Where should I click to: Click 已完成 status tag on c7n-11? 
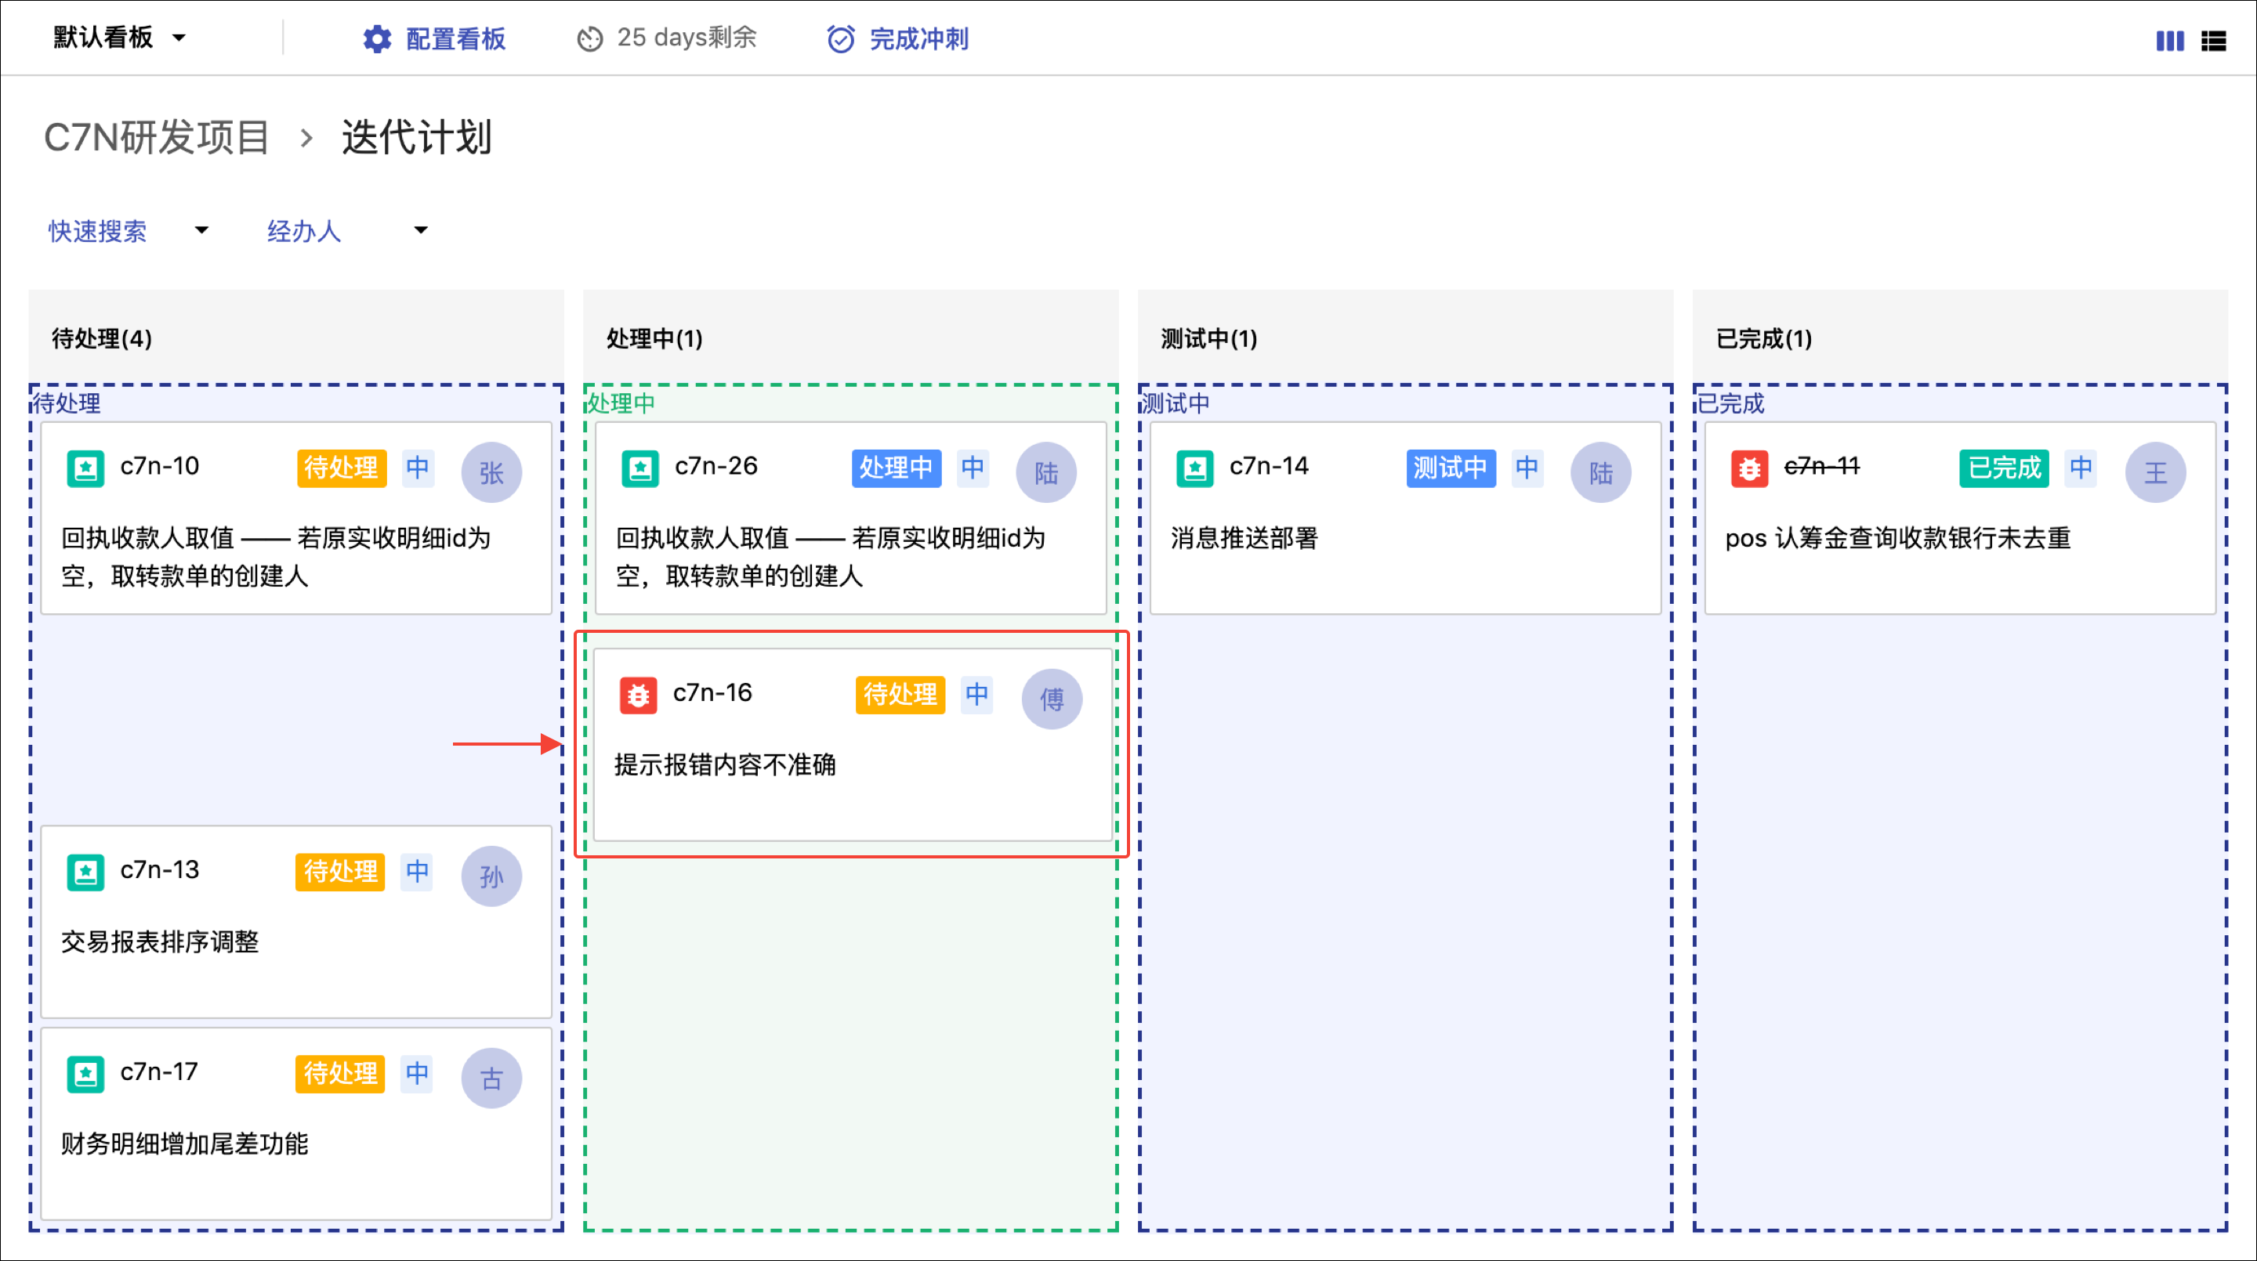point(2005,468)
